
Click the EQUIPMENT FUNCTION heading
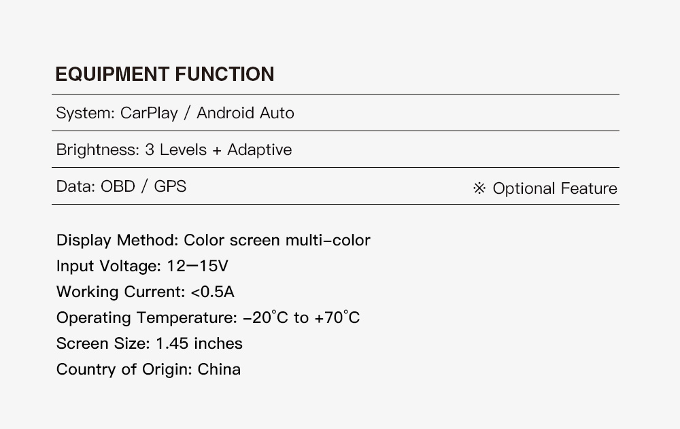[x=165, y=74]
